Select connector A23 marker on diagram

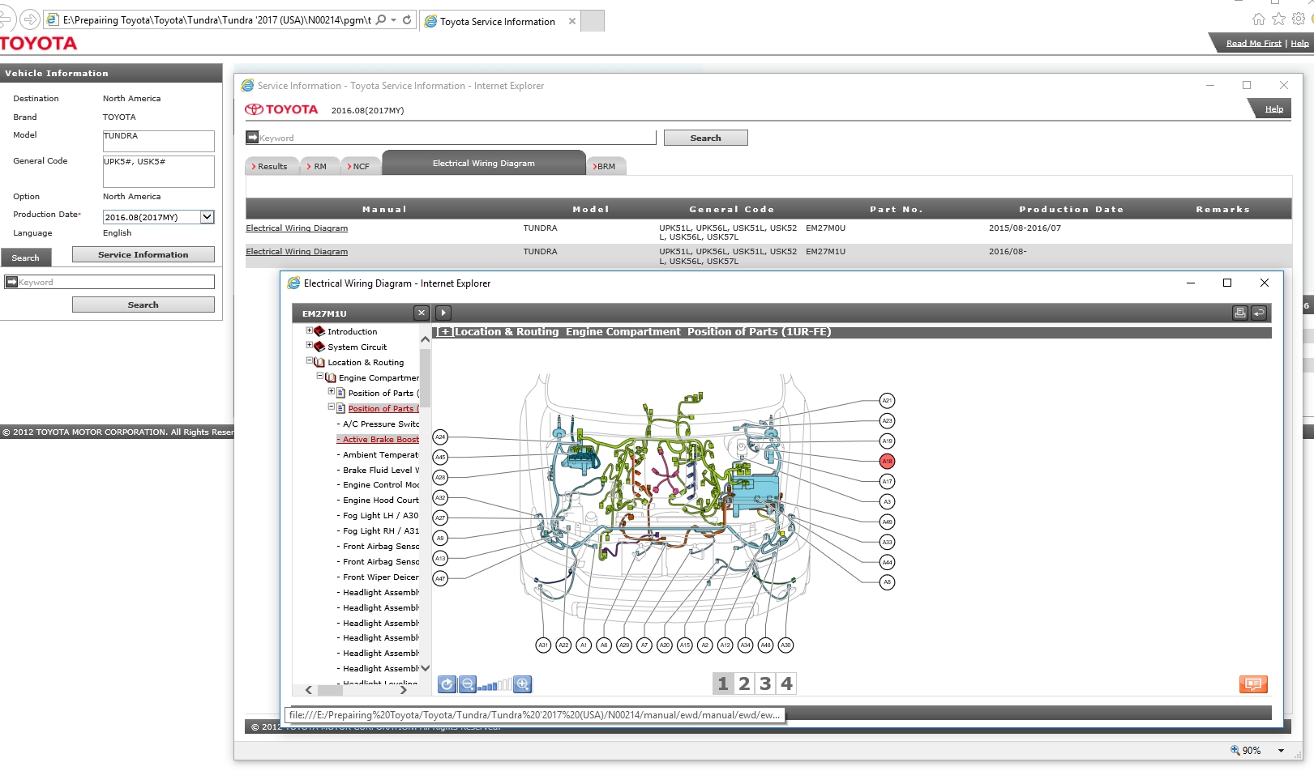(x=888, y=421)
